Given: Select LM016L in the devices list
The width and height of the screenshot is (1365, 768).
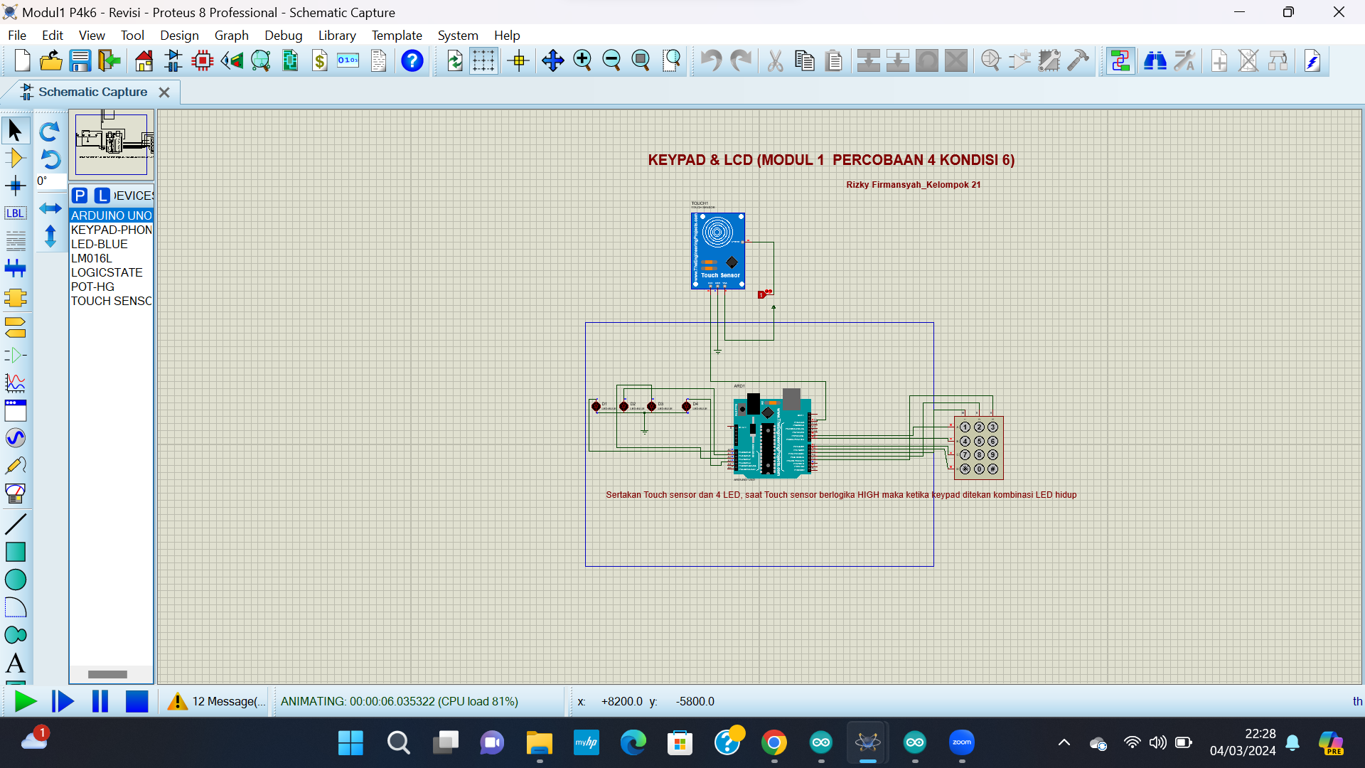Looking at the screenshot, I should pyautogui.click(x=91, y=258).
